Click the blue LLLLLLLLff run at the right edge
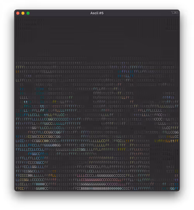 pyautogui.click(x=168, y=106)
